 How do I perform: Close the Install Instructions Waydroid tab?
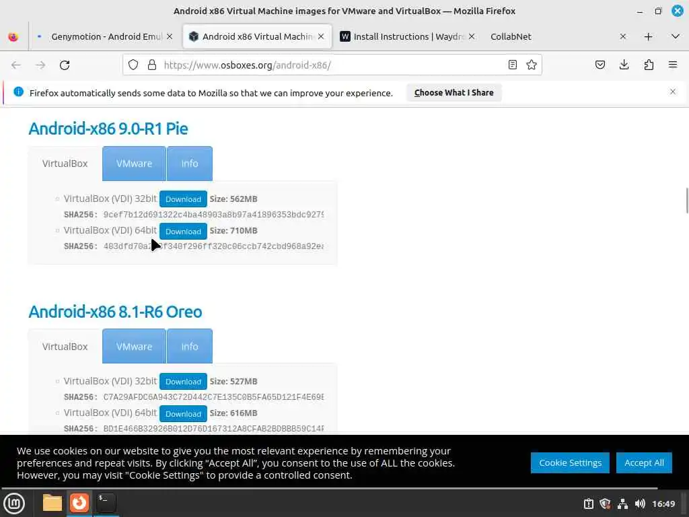(472, 36)
